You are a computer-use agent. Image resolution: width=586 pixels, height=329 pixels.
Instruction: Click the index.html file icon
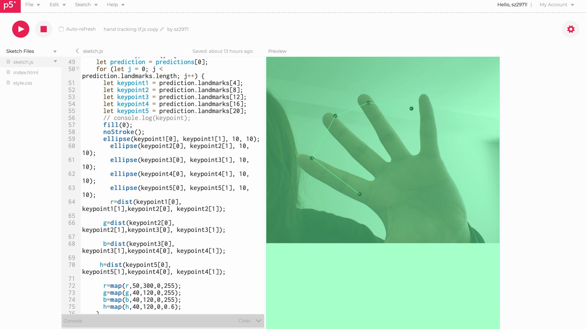[x=9, y=72]
